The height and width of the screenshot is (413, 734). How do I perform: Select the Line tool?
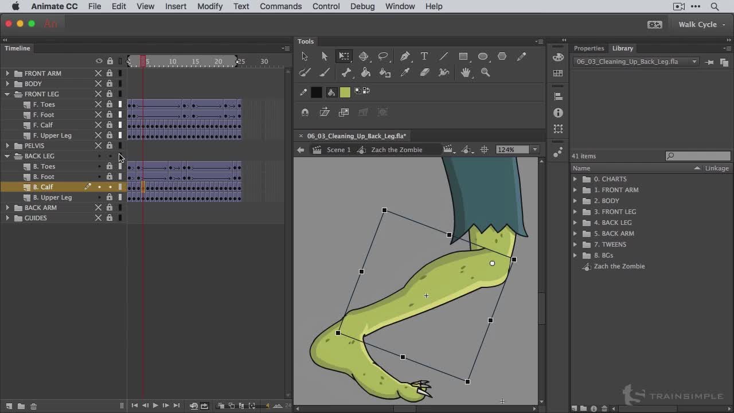pyautogui.click(x=443, y=56)
